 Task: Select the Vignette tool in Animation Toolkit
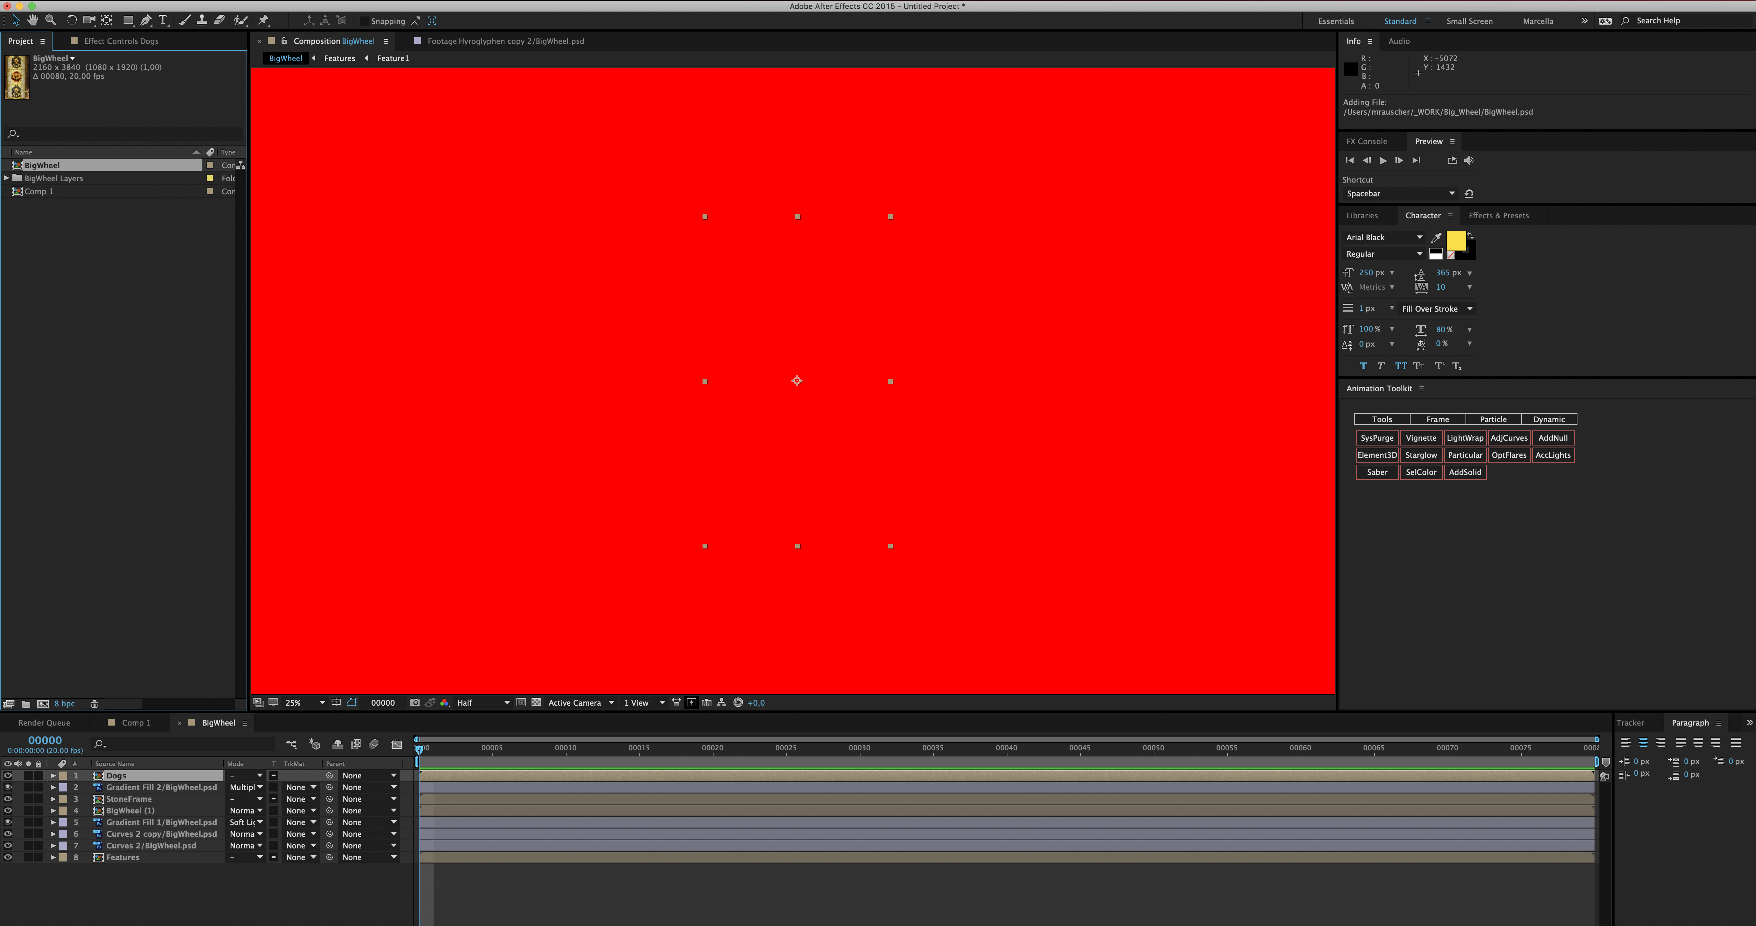pos(1422,438)
